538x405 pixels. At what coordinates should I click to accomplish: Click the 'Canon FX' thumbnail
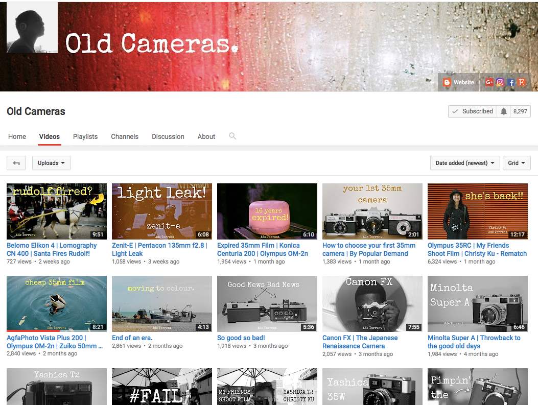[372, 303]
